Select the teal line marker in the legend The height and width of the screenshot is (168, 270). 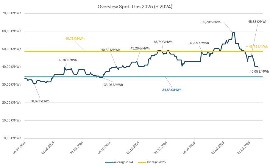(x=109, y=162)
